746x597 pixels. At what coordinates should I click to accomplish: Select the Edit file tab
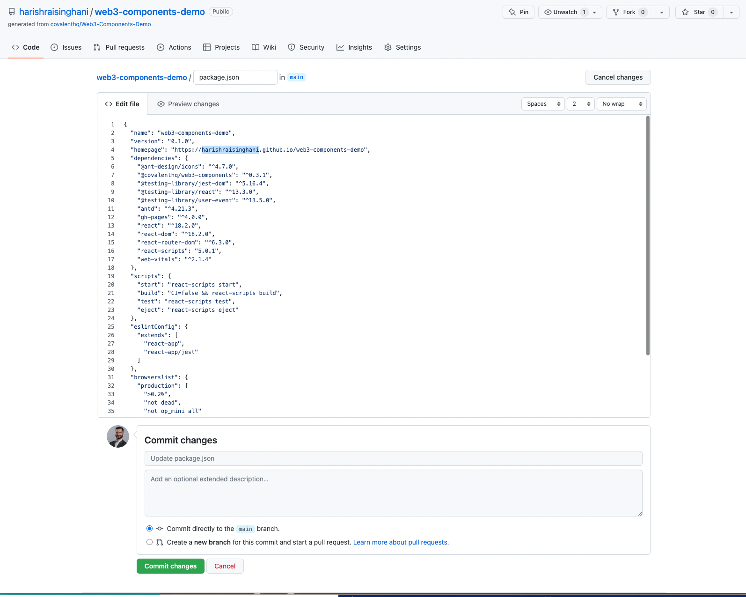122,104
